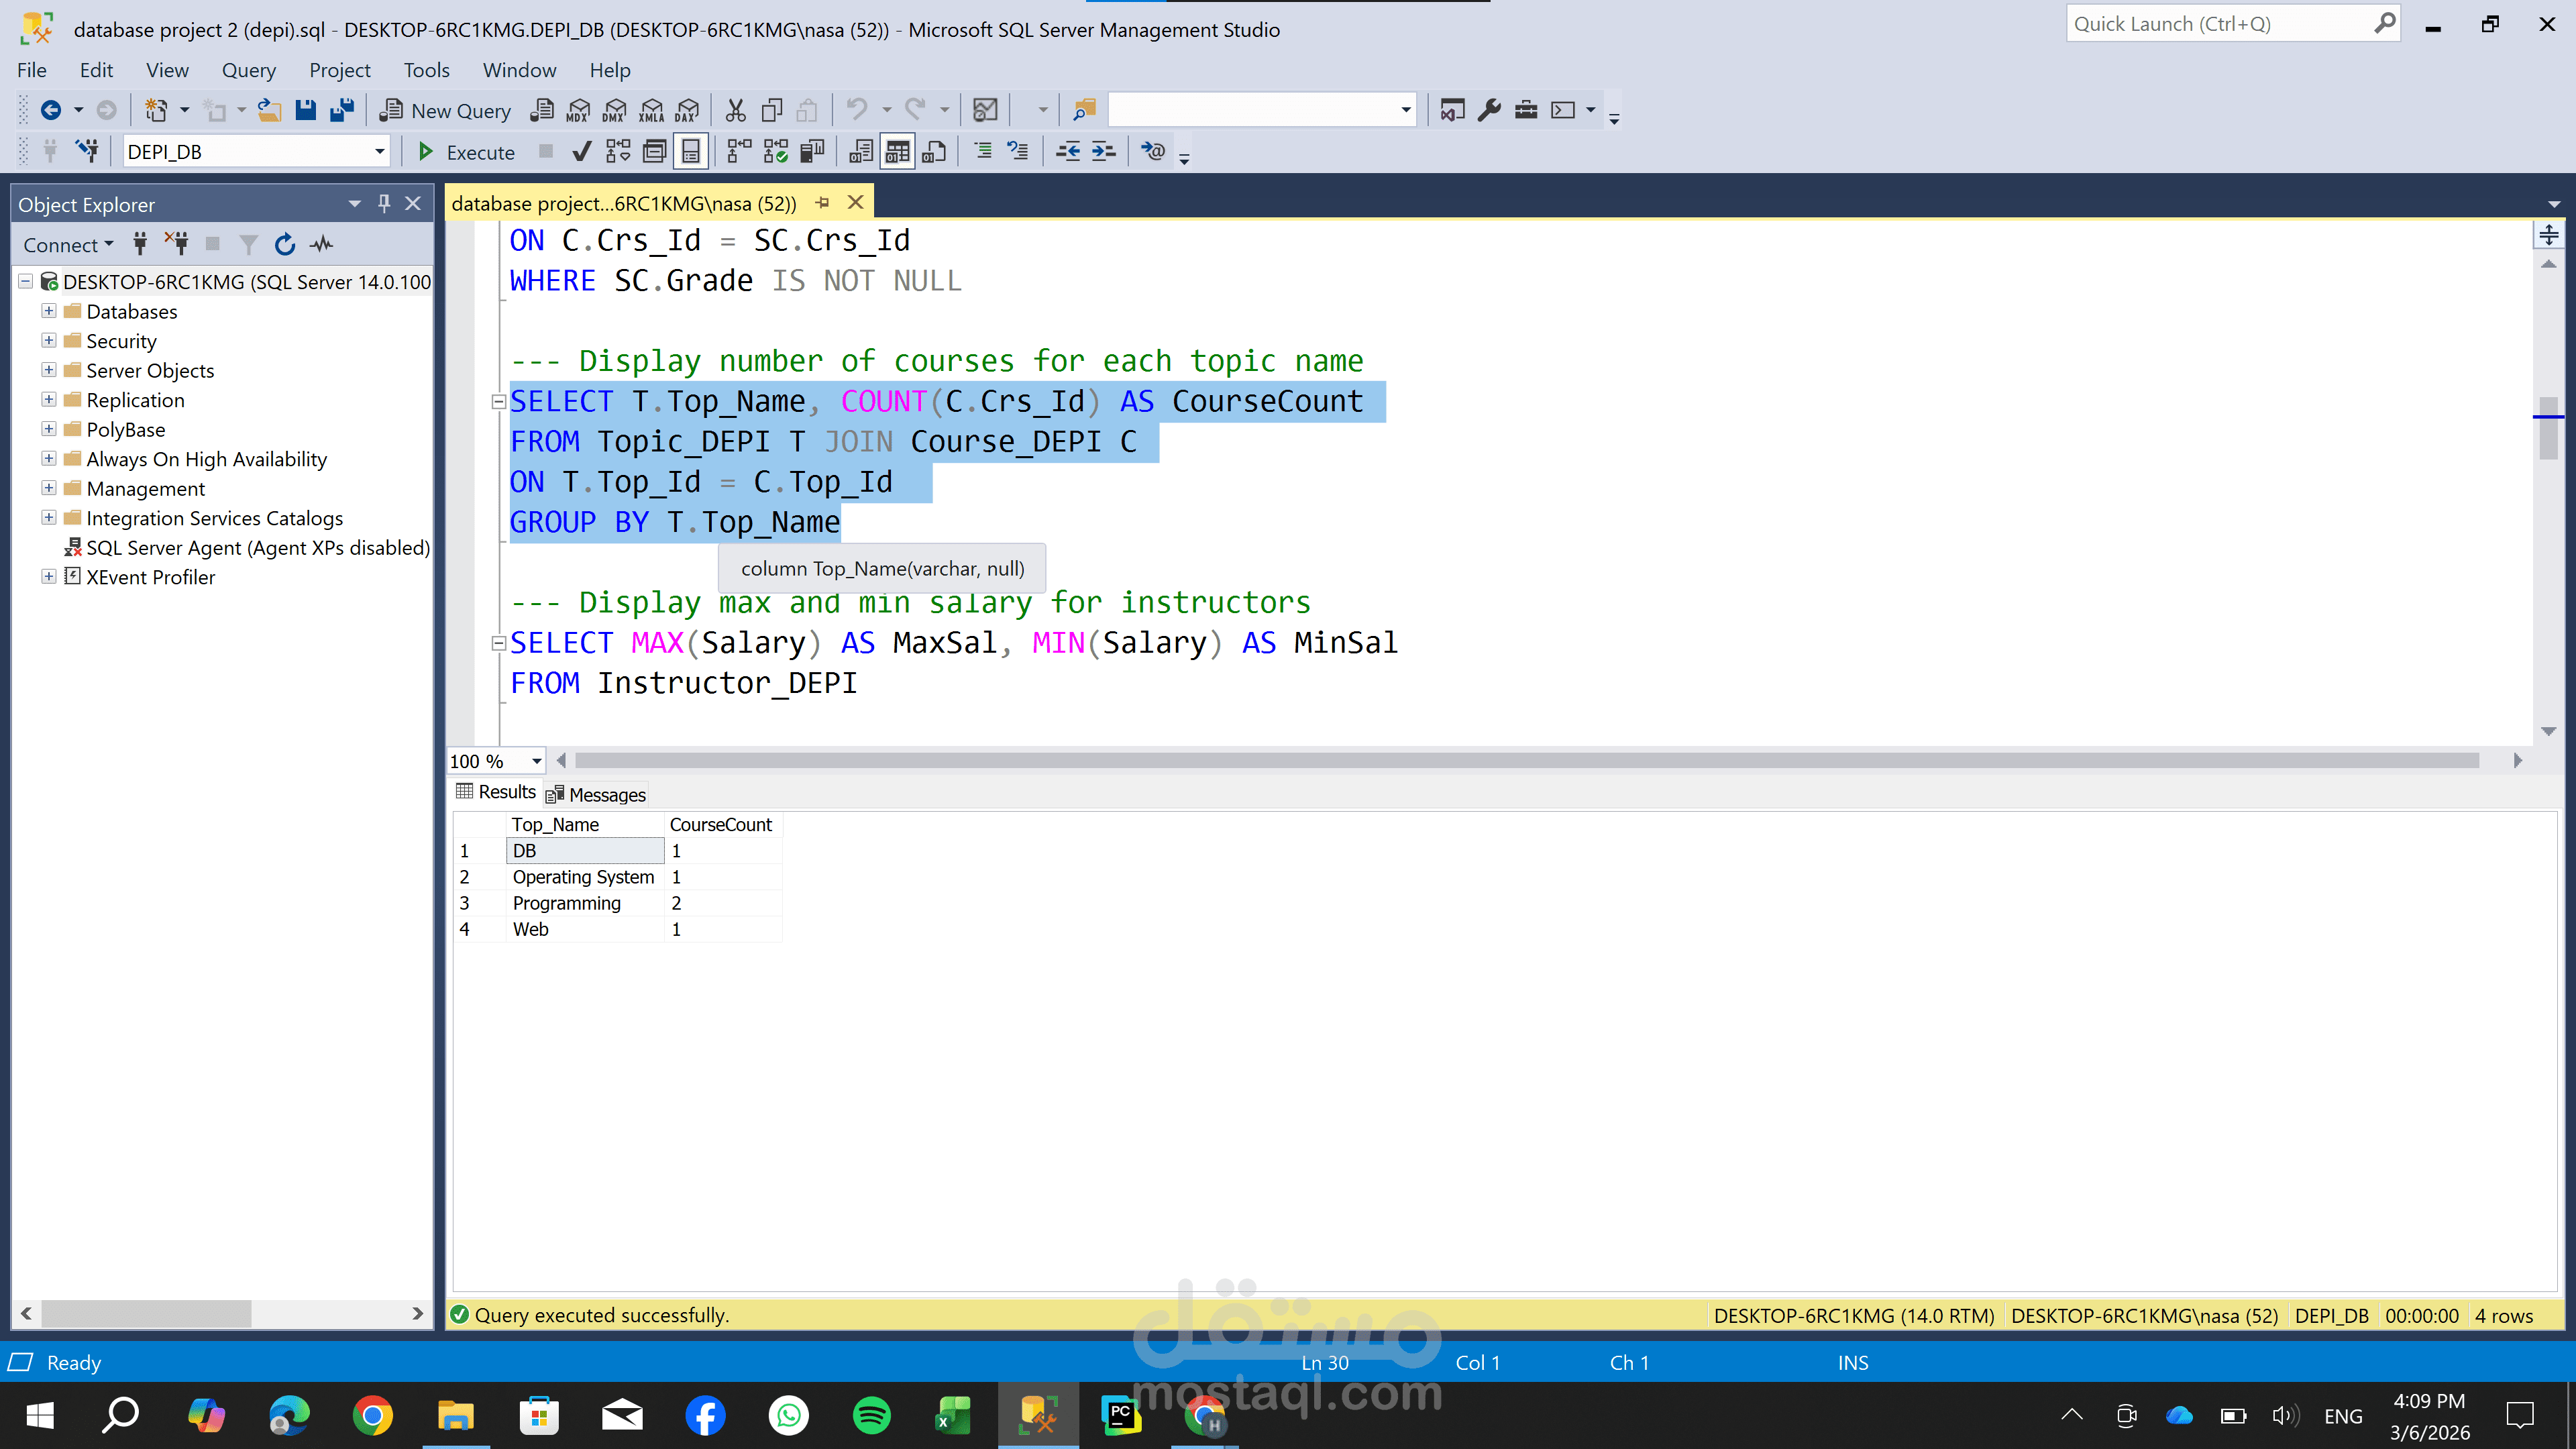This screenshot has height=1449, width=2576.
Task: Switch to the Messages tab
Action: (597, 795)
